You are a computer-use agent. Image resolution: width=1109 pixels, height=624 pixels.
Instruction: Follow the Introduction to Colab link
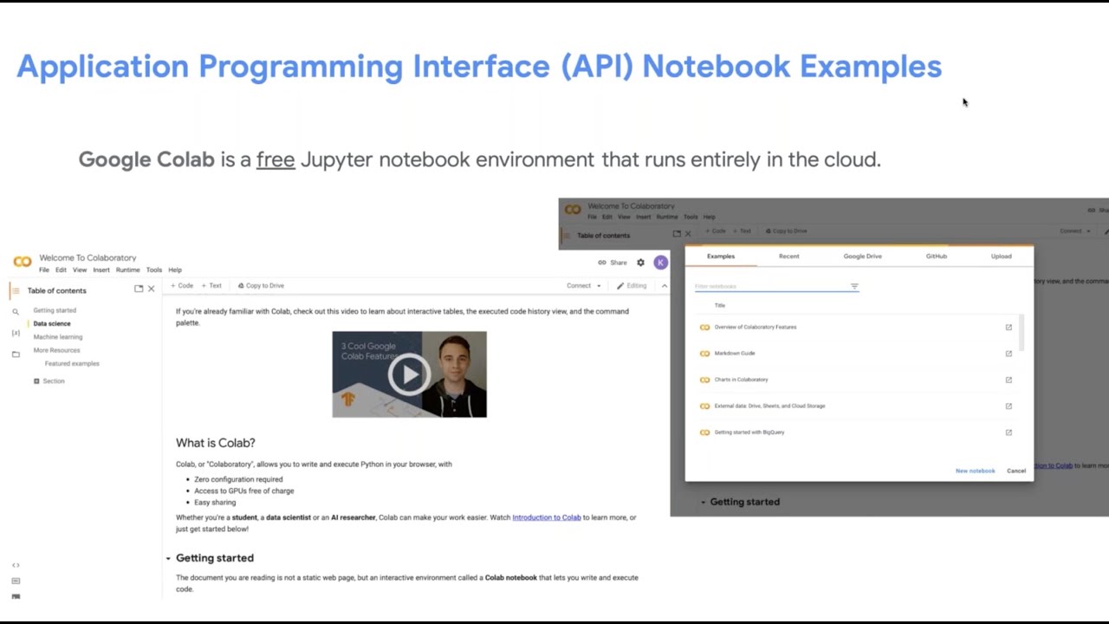pyautogui.click(x=547, y=517)
